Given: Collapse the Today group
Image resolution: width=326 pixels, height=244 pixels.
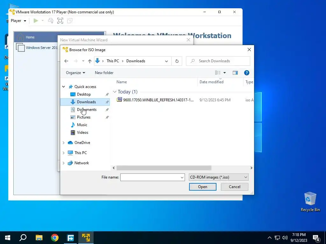Looking at the screenshot, I should tap(115, 92).
